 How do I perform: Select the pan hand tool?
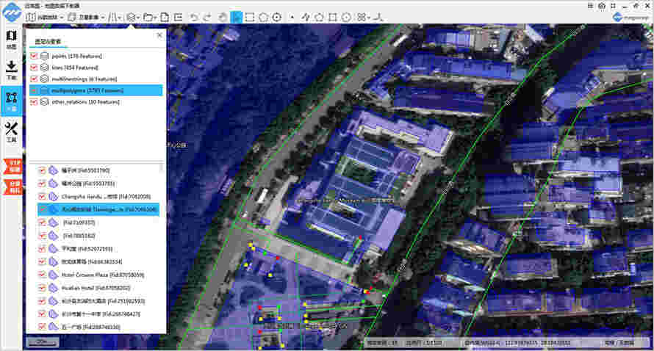(x=223, y=17)
